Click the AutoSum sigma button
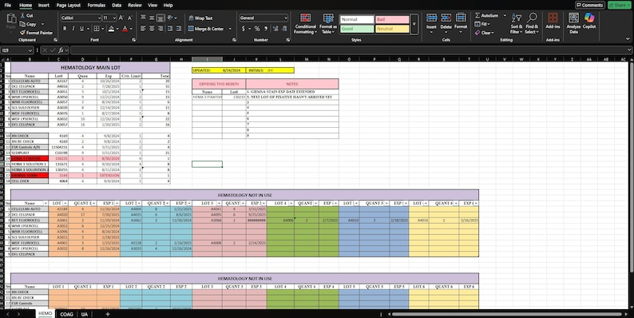The image size is (634, 318). [x=486, y=15]
